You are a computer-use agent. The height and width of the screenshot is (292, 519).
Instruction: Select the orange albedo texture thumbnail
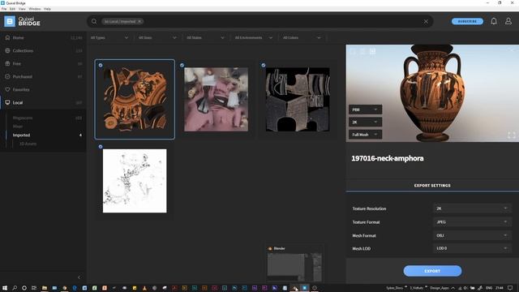(135, 99)
